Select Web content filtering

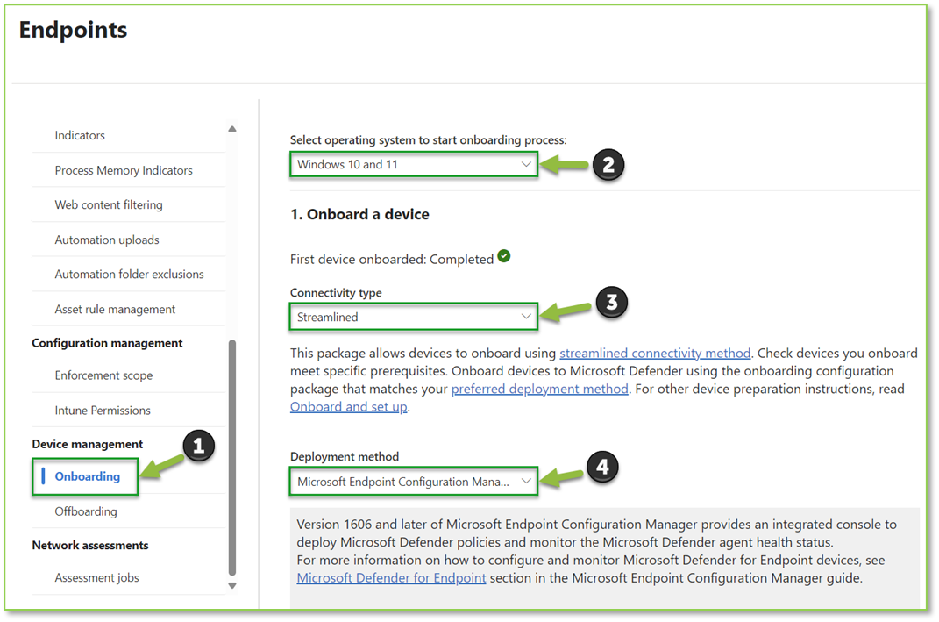(109, 204)
